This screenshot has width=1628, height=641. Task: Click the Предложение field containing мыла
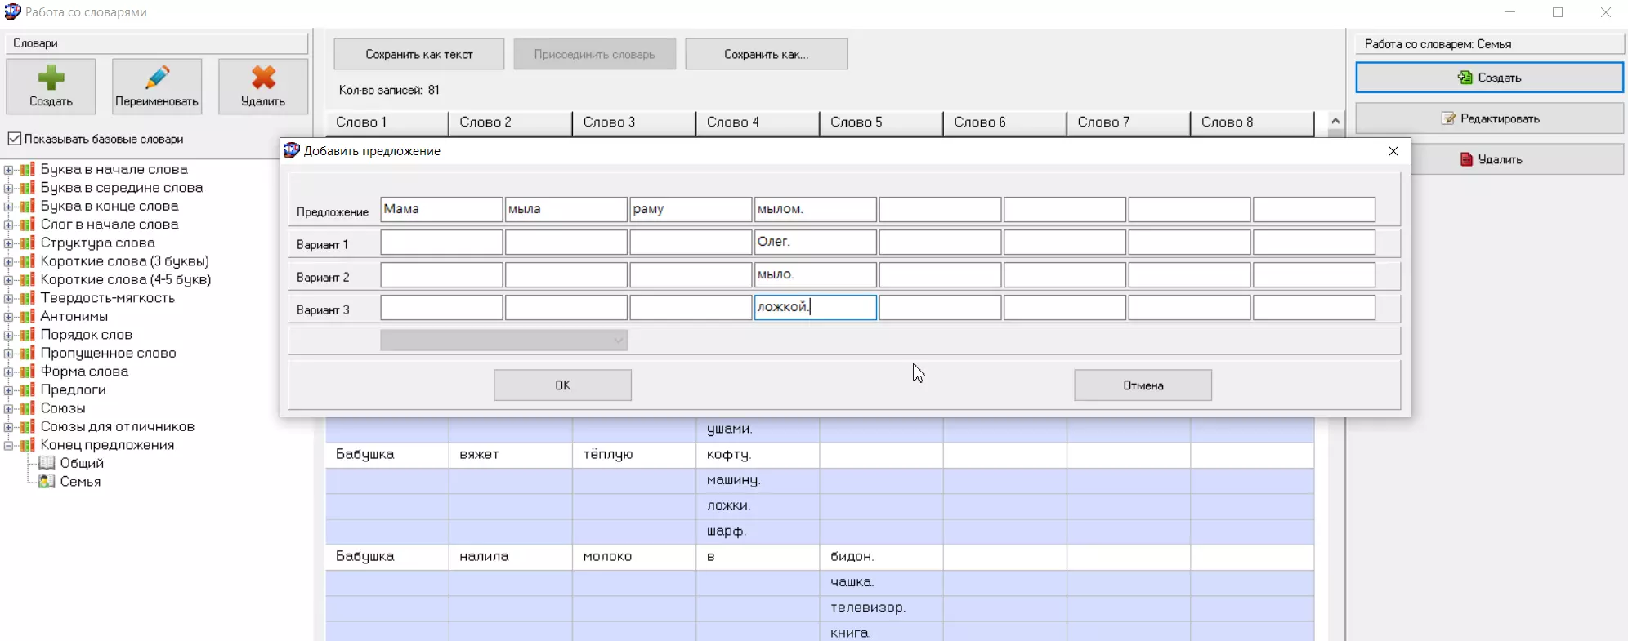[x=566, y=209]
